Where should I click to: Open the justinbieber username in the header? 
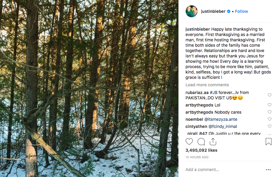coord(213,11)
